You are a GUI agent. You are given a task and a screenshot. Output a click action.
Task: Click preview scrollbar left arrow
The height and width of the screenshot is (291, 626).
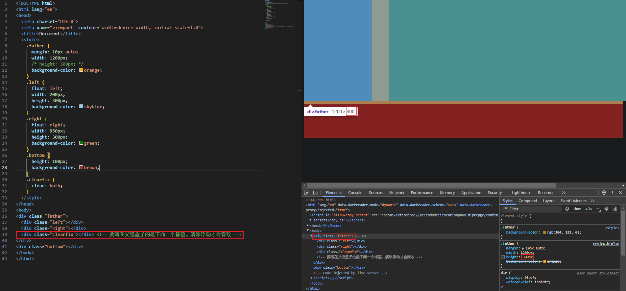click(x=304, y=185)
